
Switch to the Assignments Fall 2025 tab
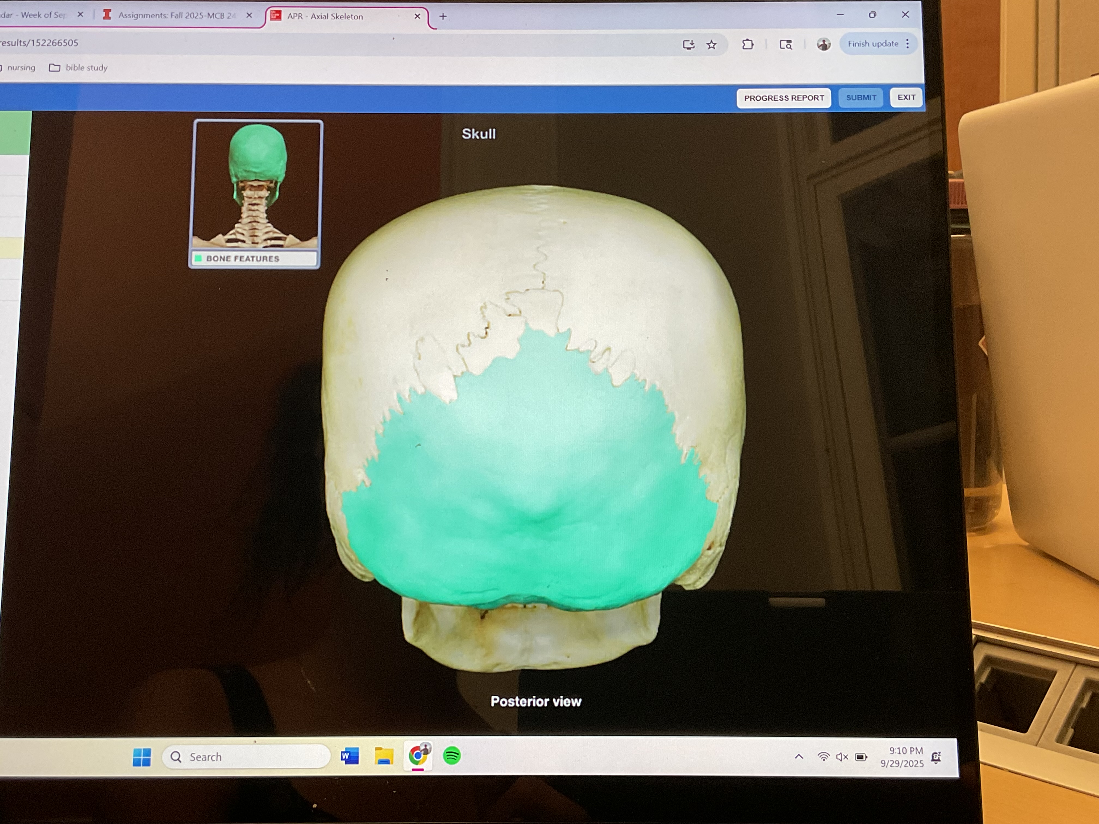(x=176, y=16)
